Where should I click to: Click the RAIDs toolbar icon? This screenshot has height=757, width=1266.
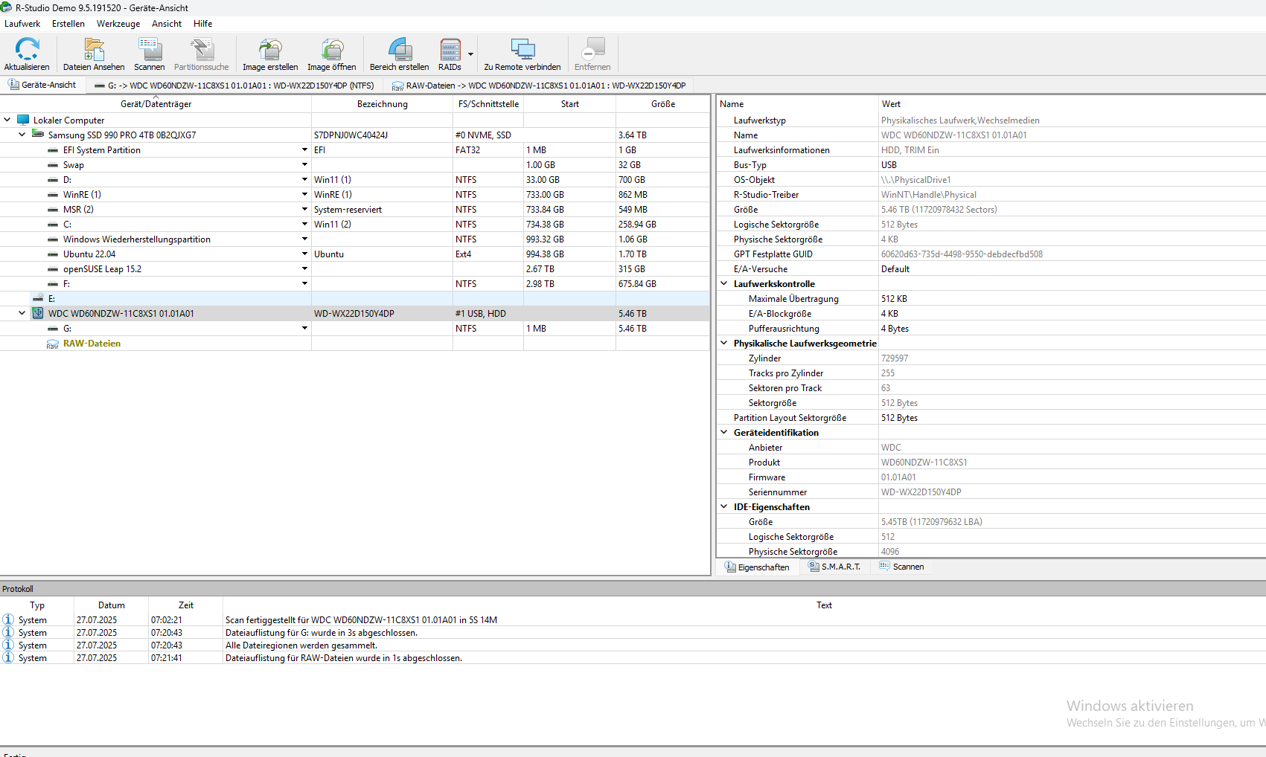pyautogui.click(x=450, y=49)
